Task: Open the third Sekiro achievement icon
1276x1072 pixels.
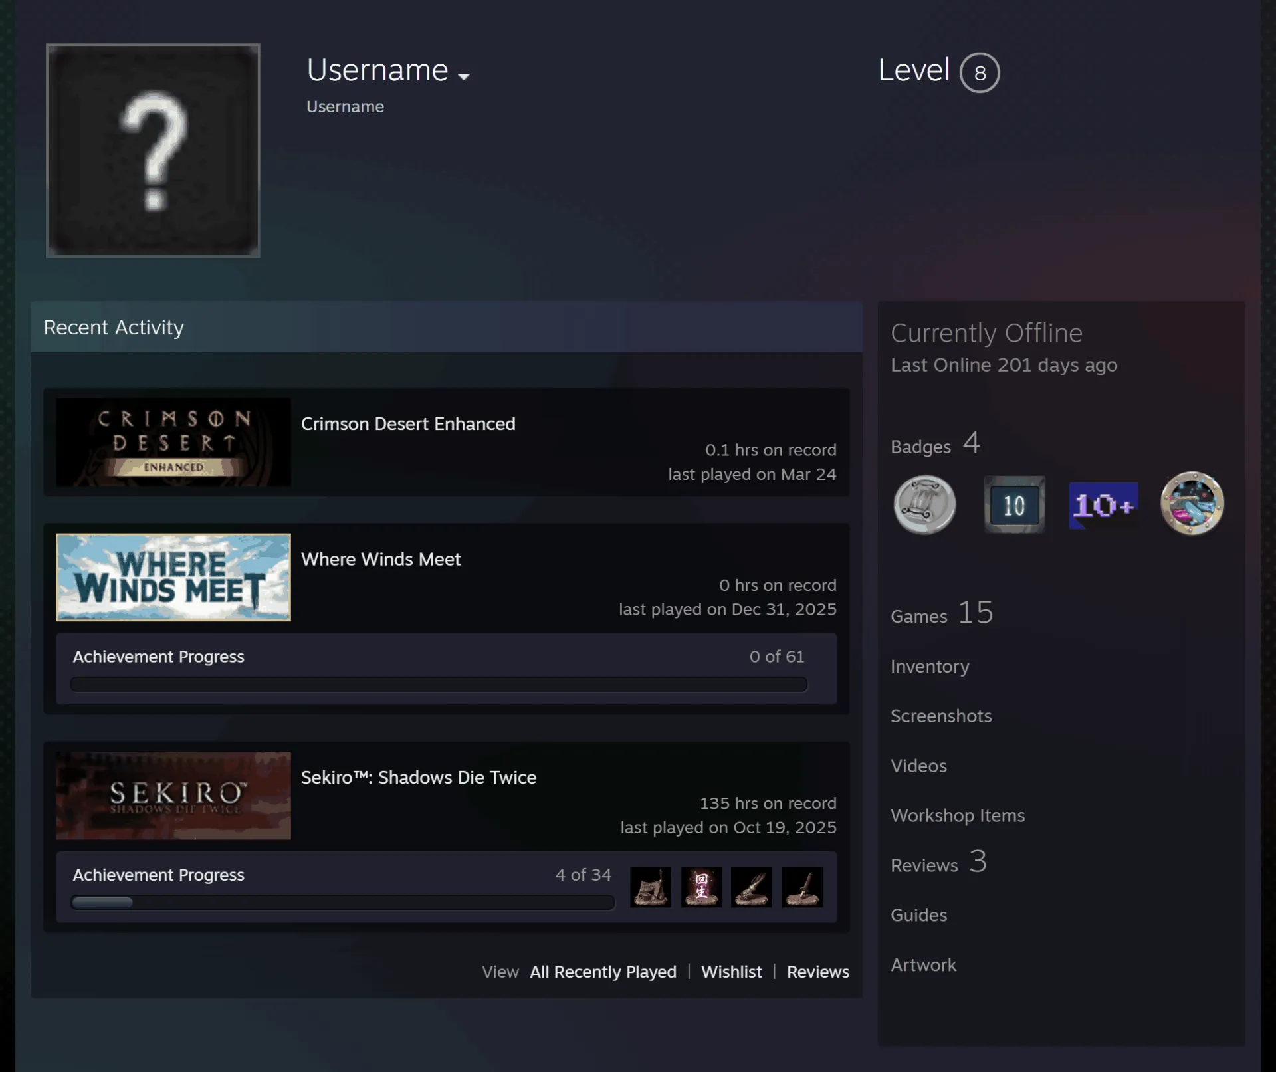Action: coord(752,887)
